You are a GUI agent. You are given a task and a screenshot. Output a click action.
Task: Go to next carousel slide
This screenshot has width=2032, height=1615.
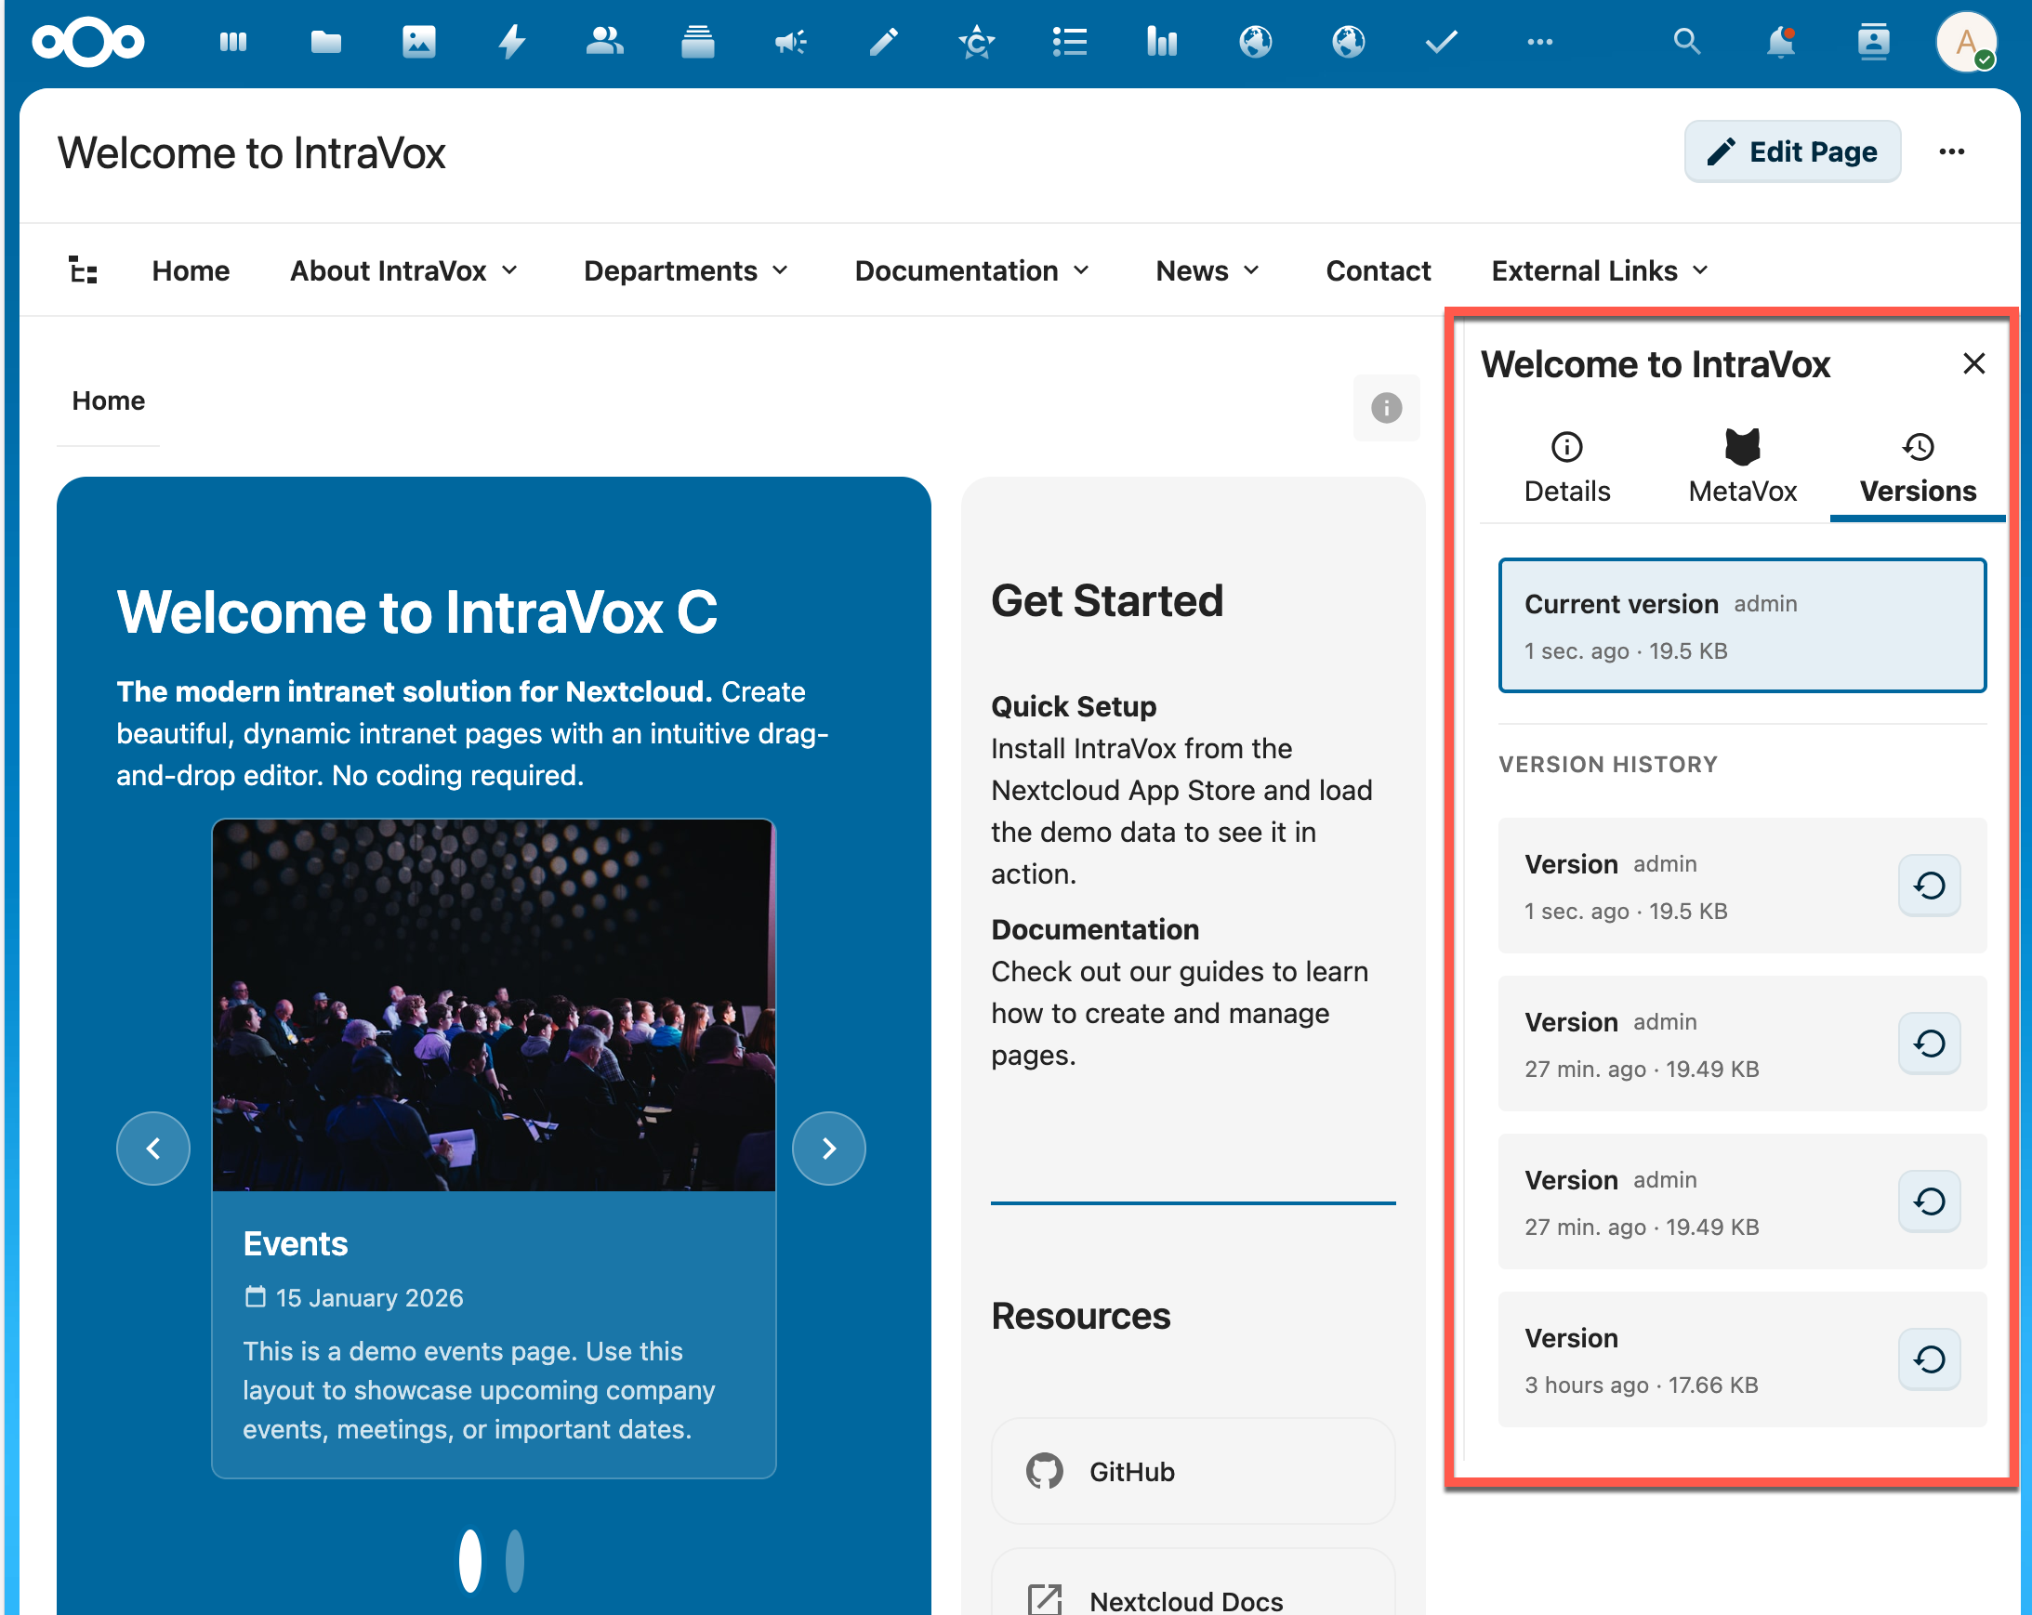click(x=828, y=1148)
